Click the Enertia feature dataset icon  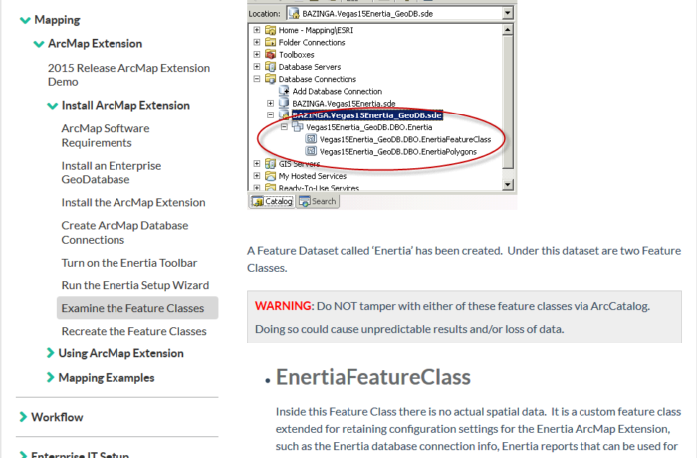[298, 127]
